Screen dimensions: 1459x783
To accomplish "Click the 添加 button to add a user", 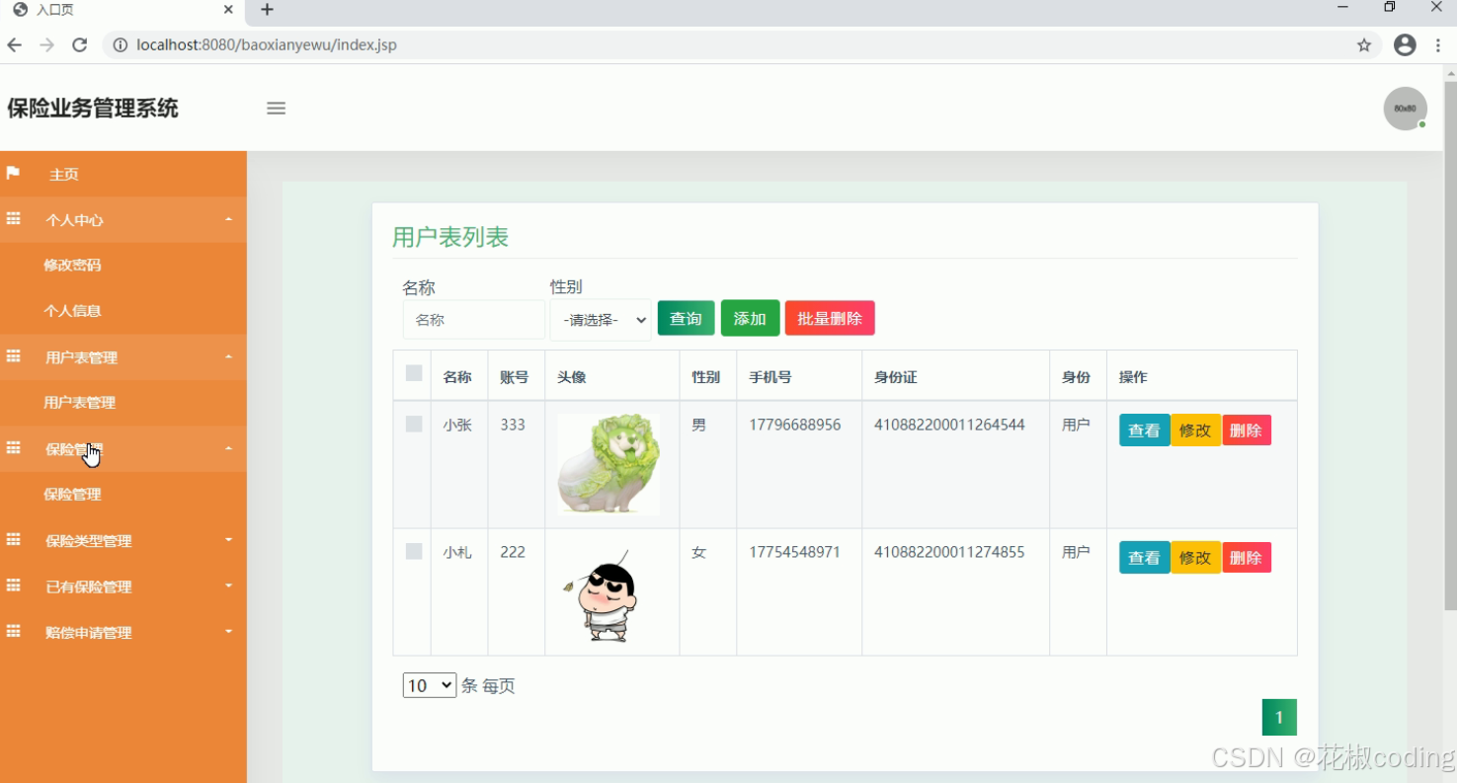I will pos(750,318).
